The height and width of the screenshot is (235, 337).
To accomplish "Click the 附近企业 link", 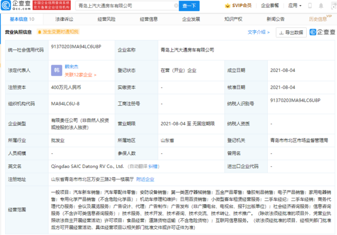I will click(x=145, y=179).
